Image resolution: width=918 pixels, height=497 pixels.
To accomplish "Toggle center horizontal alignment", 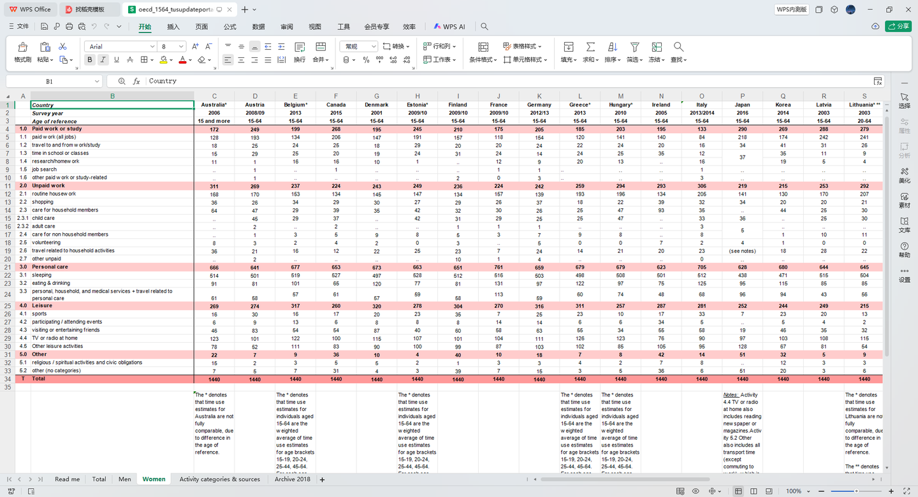I will click(241, 60).
